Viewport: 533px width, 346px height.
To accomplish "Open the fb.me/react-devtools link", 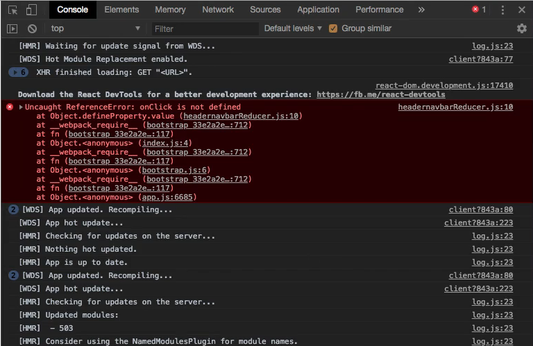I will (x=381, y=94).
